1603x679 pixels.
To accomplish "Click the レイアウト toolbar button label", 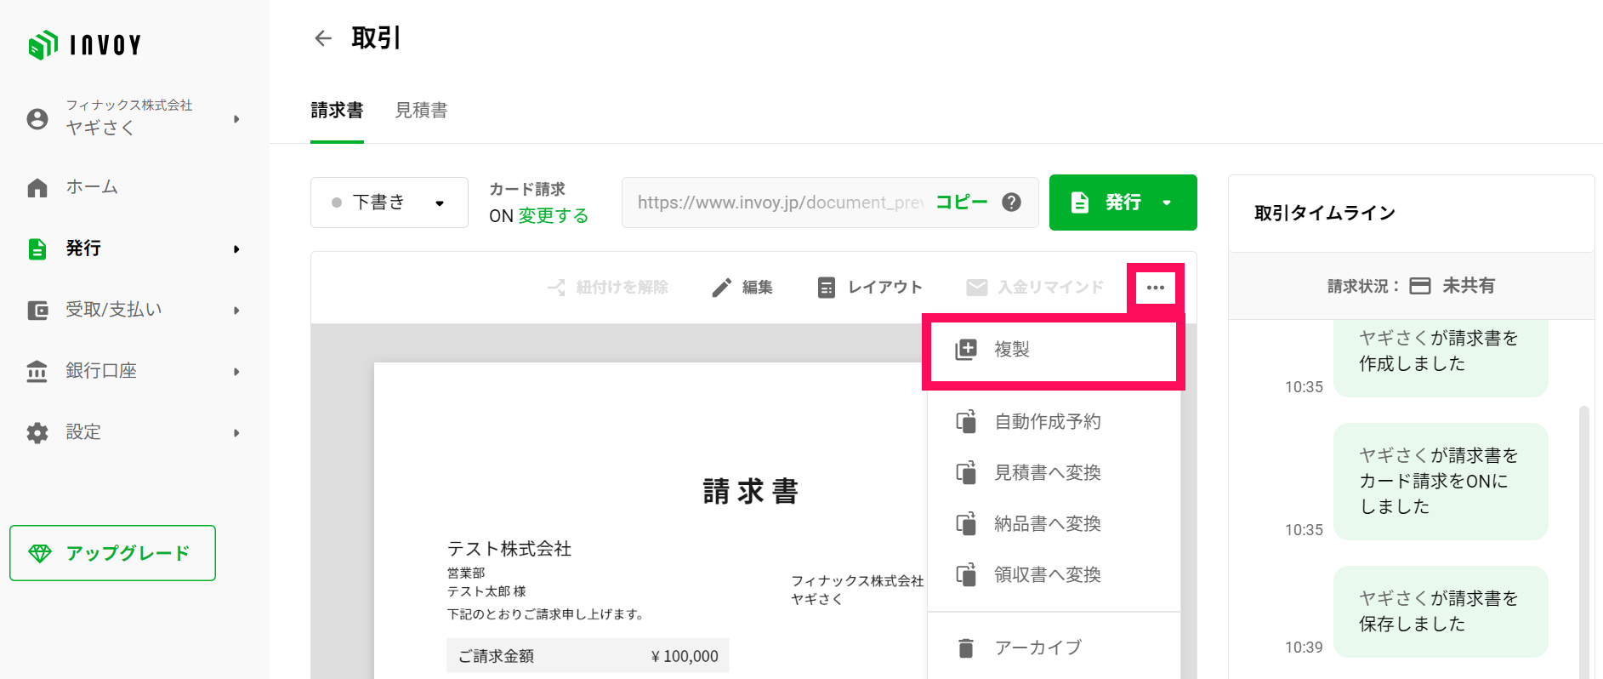I will 885,288.
